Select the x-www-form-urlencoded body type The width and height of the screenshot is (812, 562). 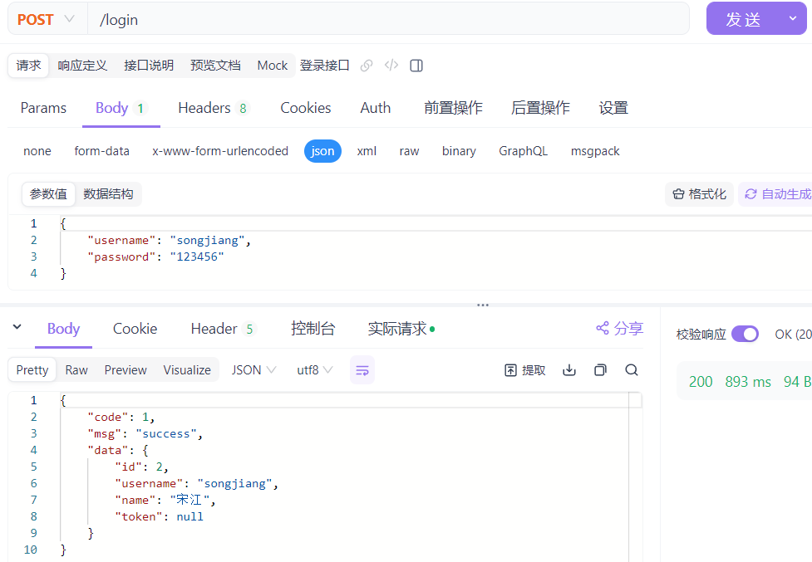point(220,151)
